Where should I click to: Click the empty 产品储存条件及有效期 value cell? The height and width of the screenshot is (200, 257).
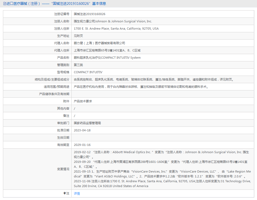[163, 94]
